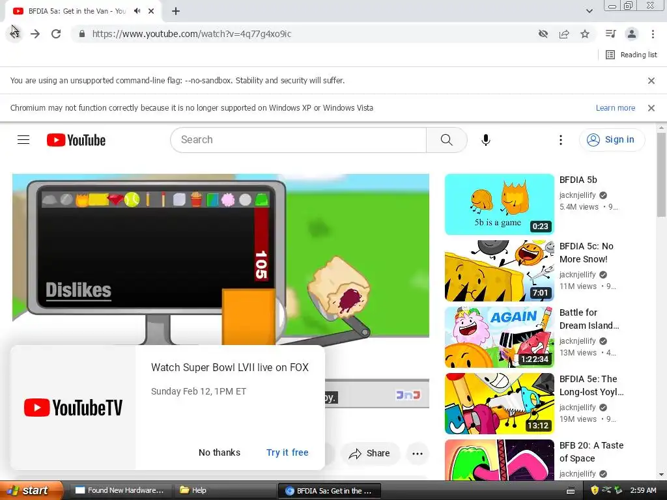Image resolution: width=667 pixels, height=500 pixels.
Task: Open the BFB 20 video thumbnail
Action: [x=500, y=460]
